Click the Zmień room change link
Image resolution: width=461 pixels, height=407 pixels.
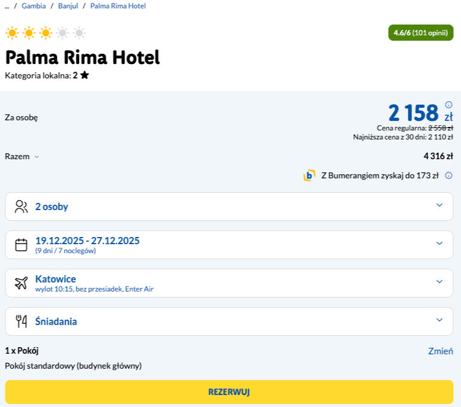[440, 351]
